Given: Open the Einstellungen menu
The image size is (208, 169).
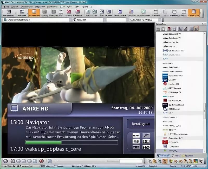Looking at the screenshot, I should pos(27,7).
